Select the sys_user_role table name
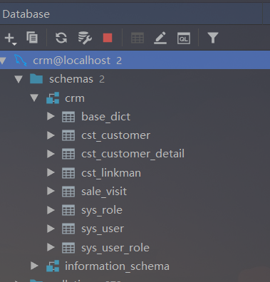 115,248
